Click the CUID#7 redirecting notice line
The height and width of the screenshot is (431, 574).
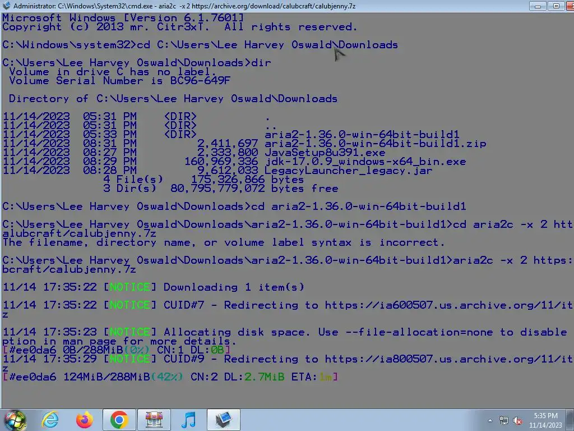[x=287, y=305]
